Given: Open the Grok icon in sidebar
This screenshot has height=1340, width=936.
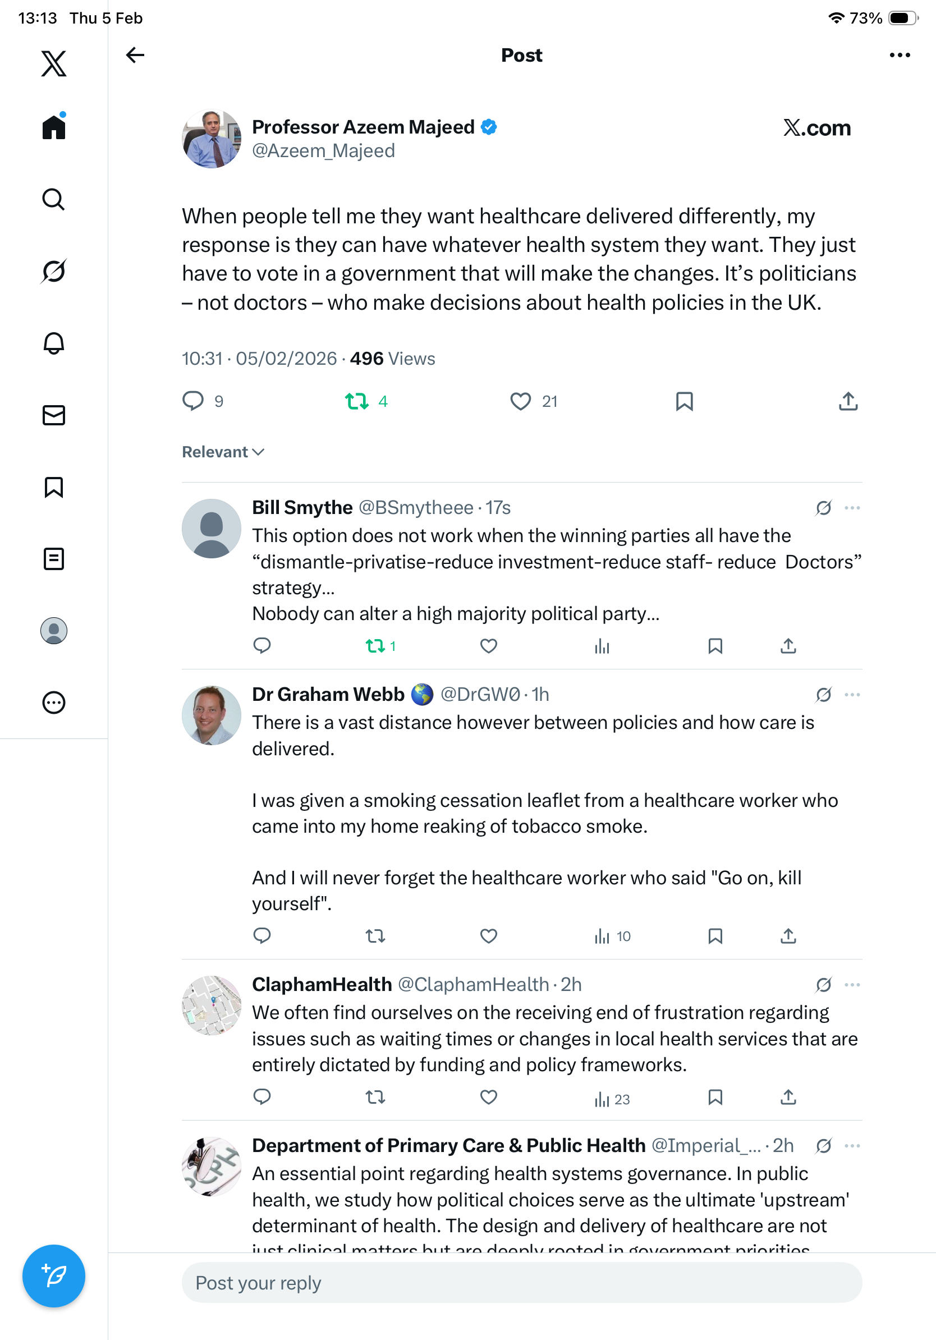Looking at the screenshot, I should point(54,272).
